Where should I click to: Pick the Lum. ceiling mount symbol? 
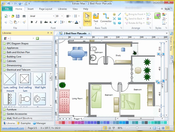click(x=10, y=79)
